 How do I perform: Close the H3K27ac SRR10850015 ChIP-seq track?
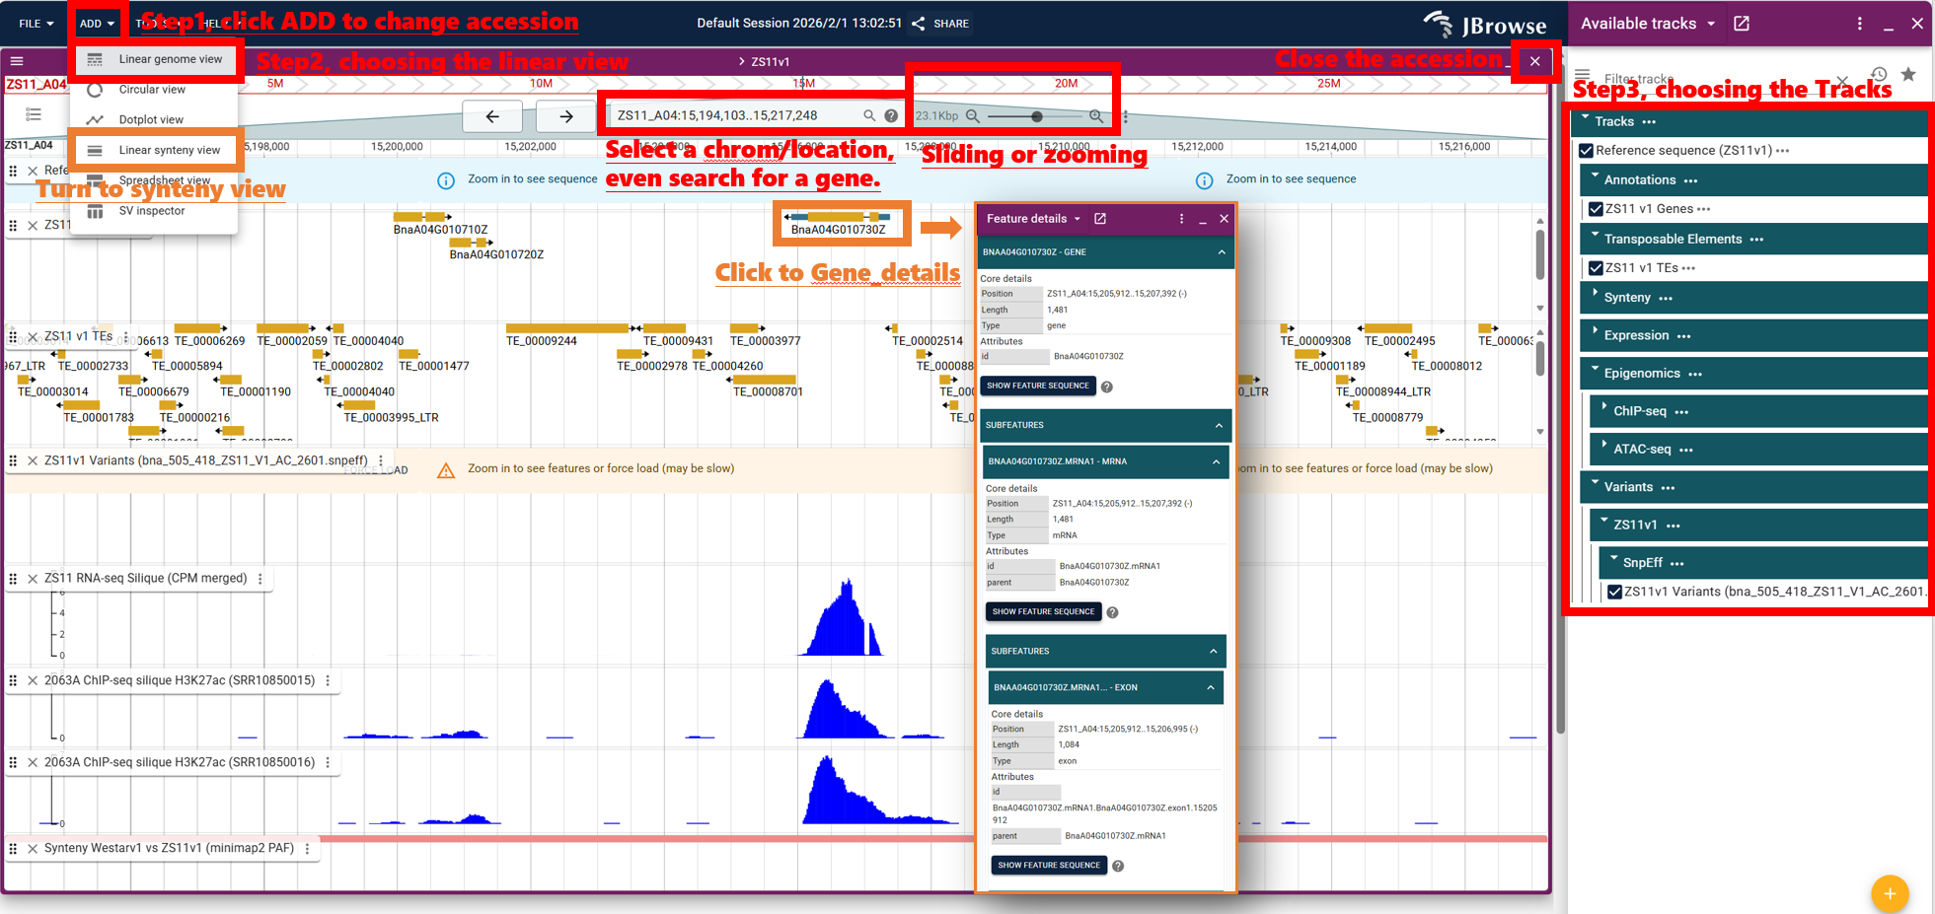(x=33, y=681)
